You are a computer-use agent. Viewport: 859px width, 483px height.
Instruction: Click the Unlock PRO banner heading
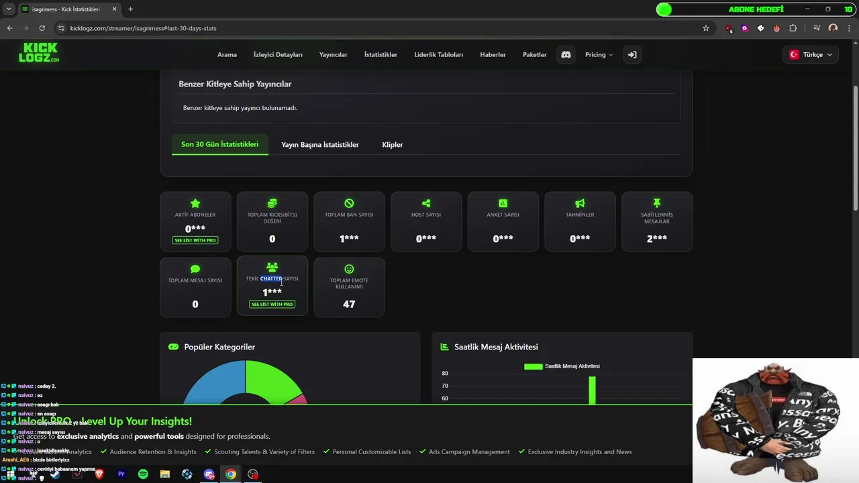(103, 421)
